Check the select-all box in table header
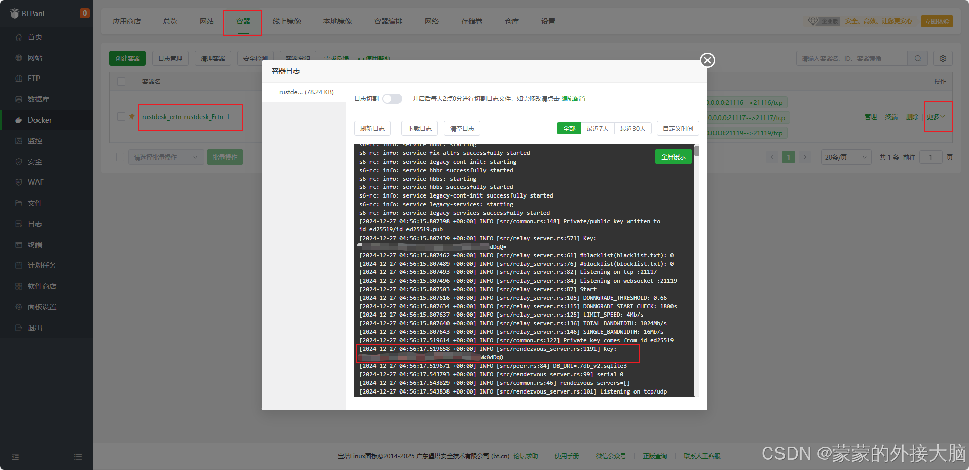This screenshot has width=969, height=470. [x=121, y=81]
